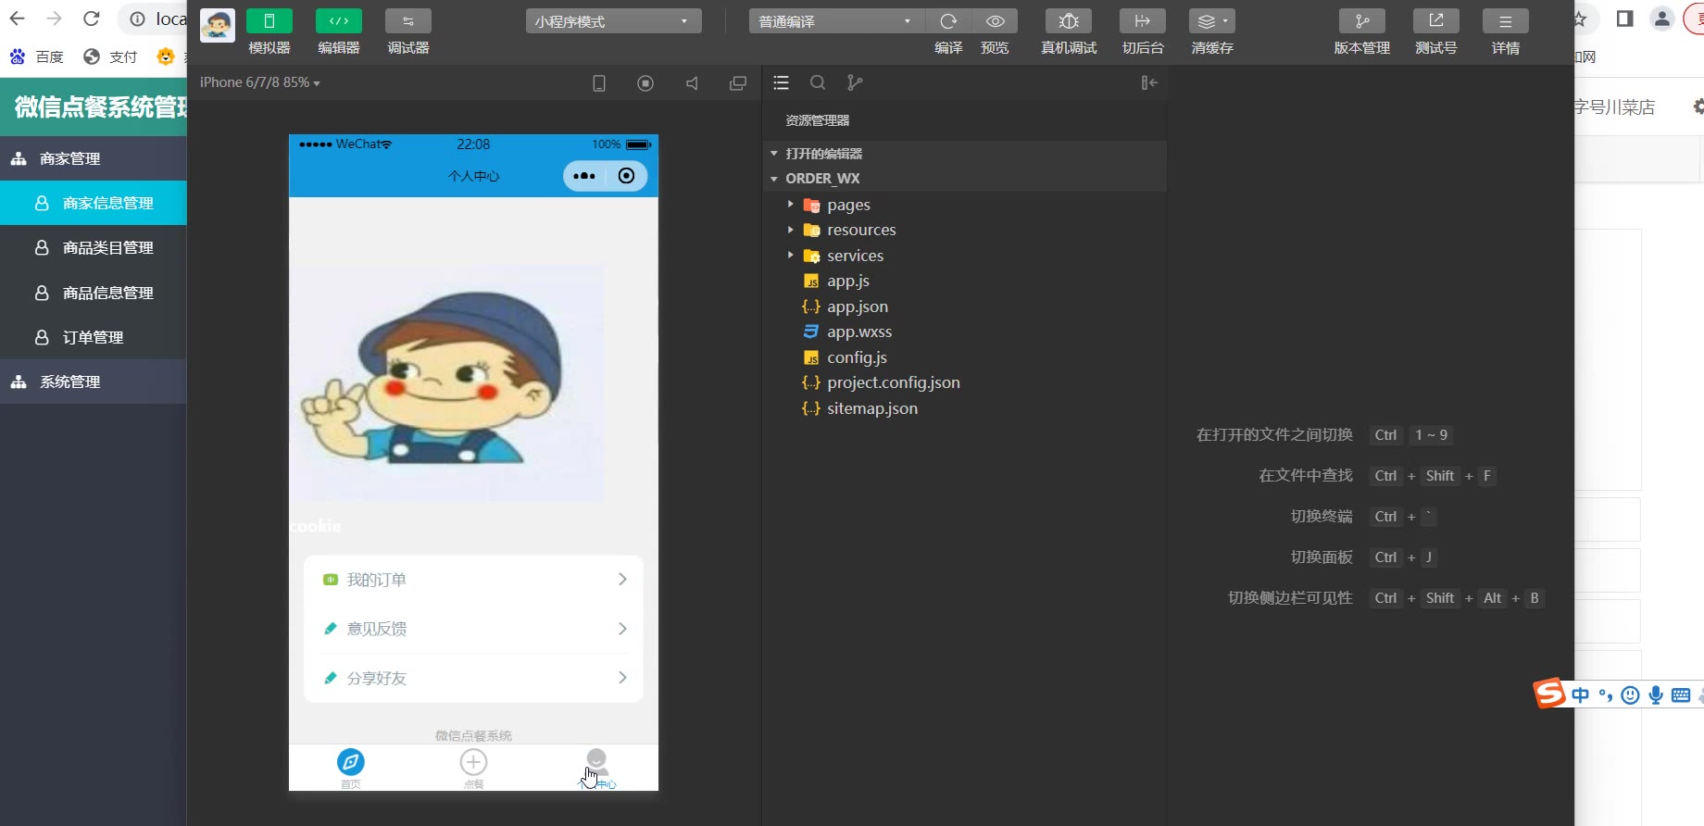The width and height of the screenshot is (1704, 826).
Task: Select 订单管理 in the left menu
Action: [x=93, y=338]
